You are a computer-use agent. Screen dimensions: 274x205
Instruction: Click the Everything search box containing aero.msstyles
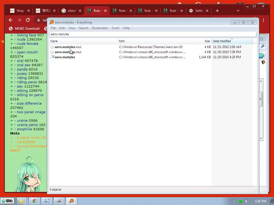pos(153,34)
